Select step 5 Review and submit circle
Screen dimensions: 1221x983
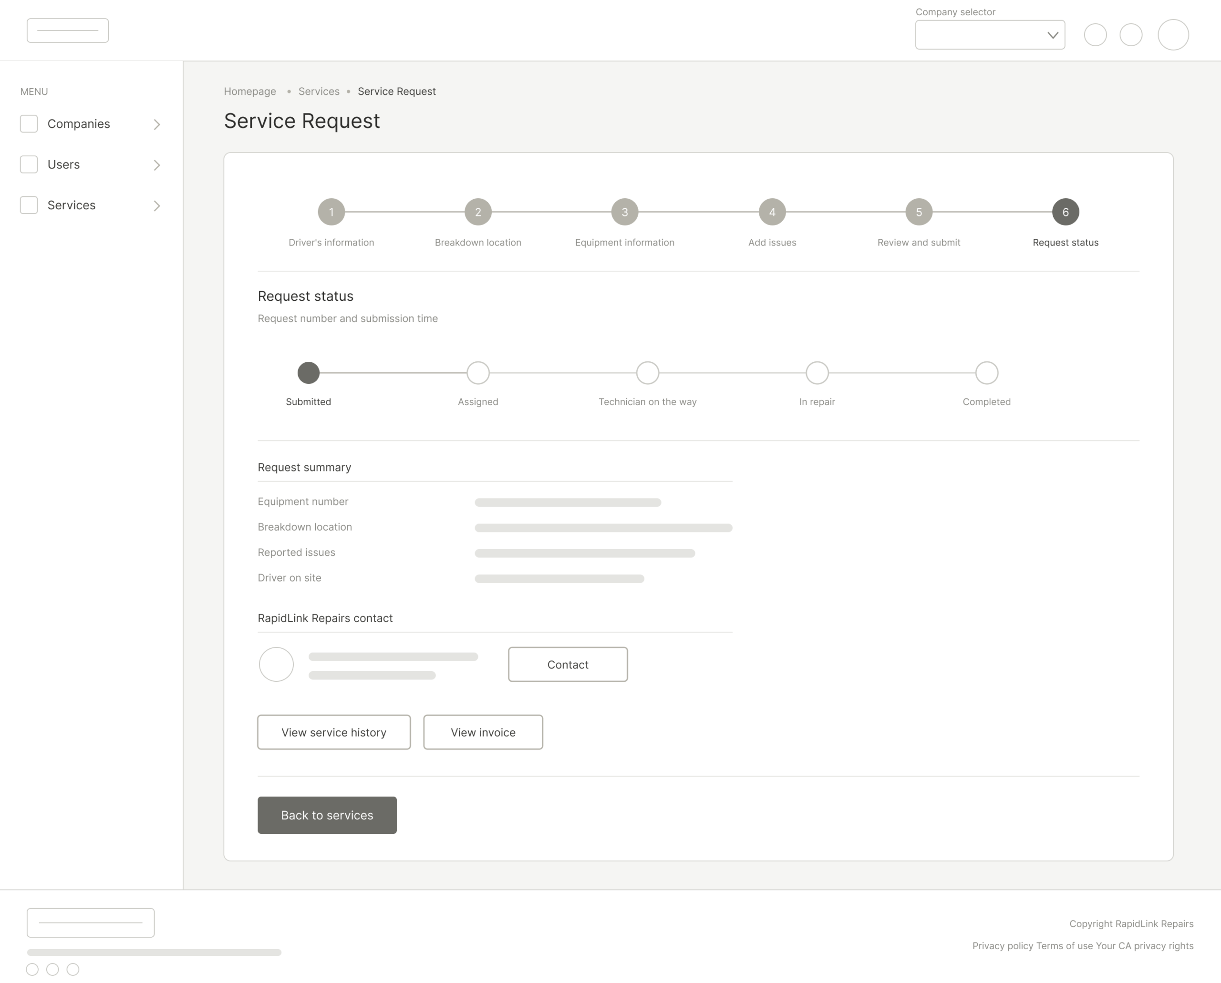pos(919,212)
